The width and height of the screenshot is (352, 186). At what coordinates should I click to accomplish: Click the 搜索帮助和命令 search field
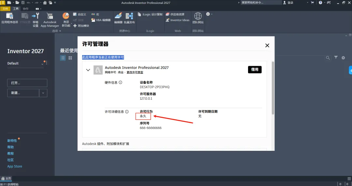pos(261,3)
